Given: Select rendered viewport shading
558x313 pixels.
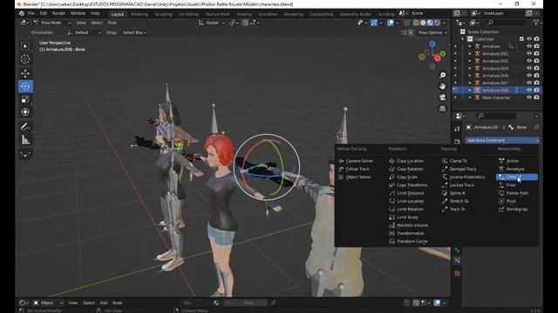Looking at the screenshot, I should point(437,23).
